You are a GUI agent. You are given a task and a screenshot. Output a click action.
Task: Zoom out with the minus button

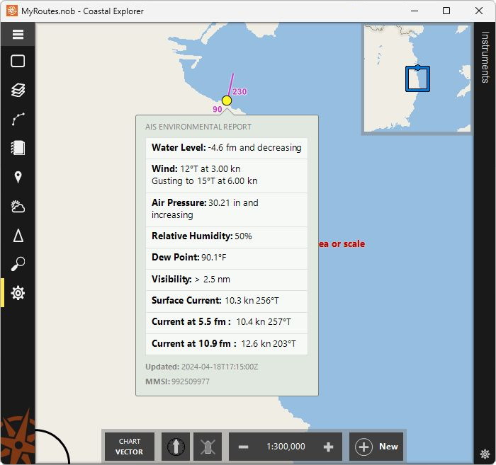pos(243,447)
